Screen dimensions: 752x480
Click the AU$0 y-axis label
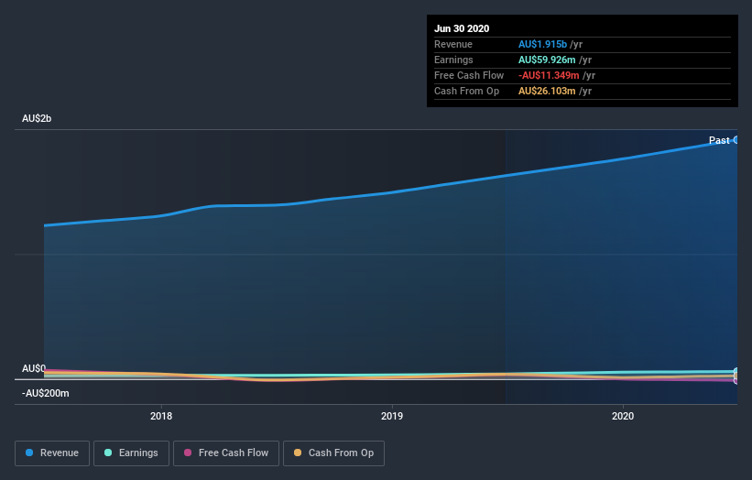tap(34, 368)
